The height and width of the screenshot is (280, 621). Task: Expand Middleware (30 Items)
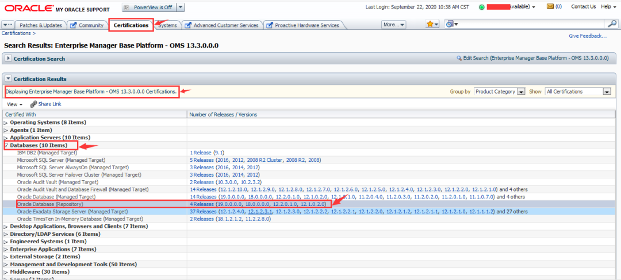(6, 272)
